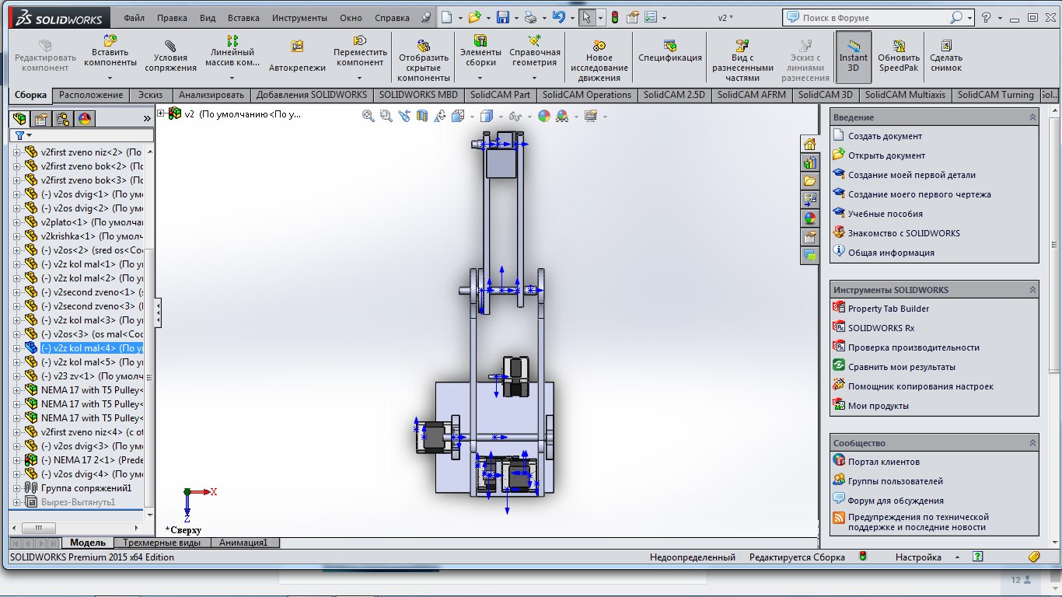Select the (-) v2z kol mal<4> tree item
The image size is (1062, 597).
[x=92, y=348]
